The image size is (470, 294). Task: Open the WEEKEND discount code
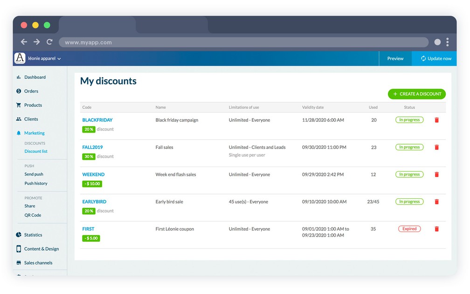pyautogui.click(x=94, y=175)
